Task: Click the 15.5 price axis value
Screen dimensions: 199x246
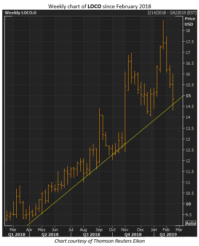Action: [189, 85]
